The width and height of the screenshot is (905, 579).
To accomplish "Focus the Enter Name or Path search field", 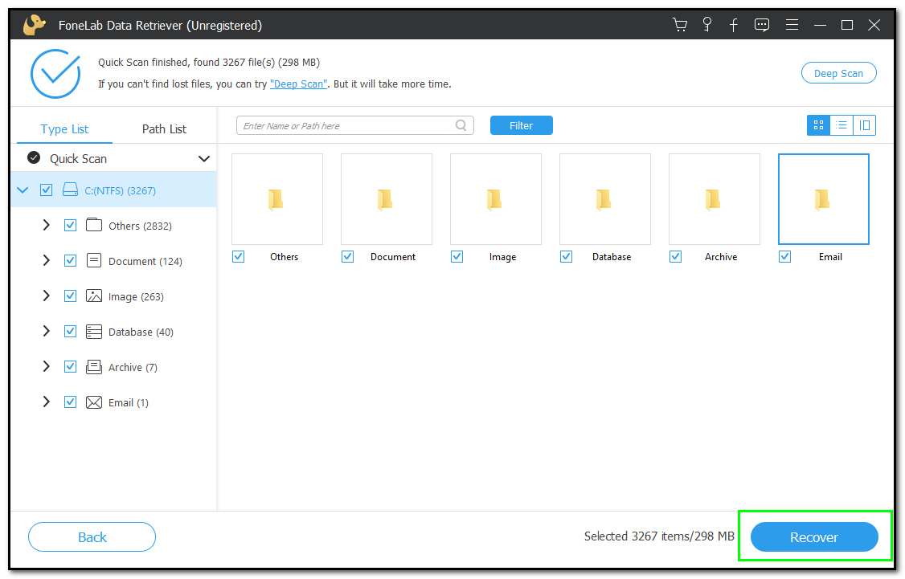I will click(x=355, y=125).
